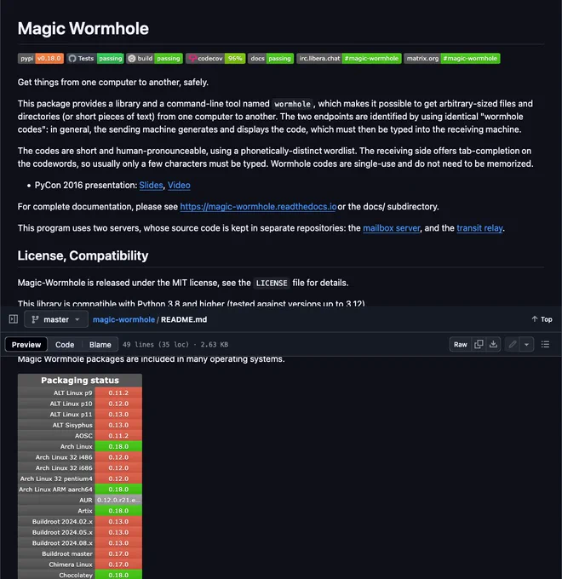Download the raw file icon
Viewport: 562px width, 579px height.
493,344
